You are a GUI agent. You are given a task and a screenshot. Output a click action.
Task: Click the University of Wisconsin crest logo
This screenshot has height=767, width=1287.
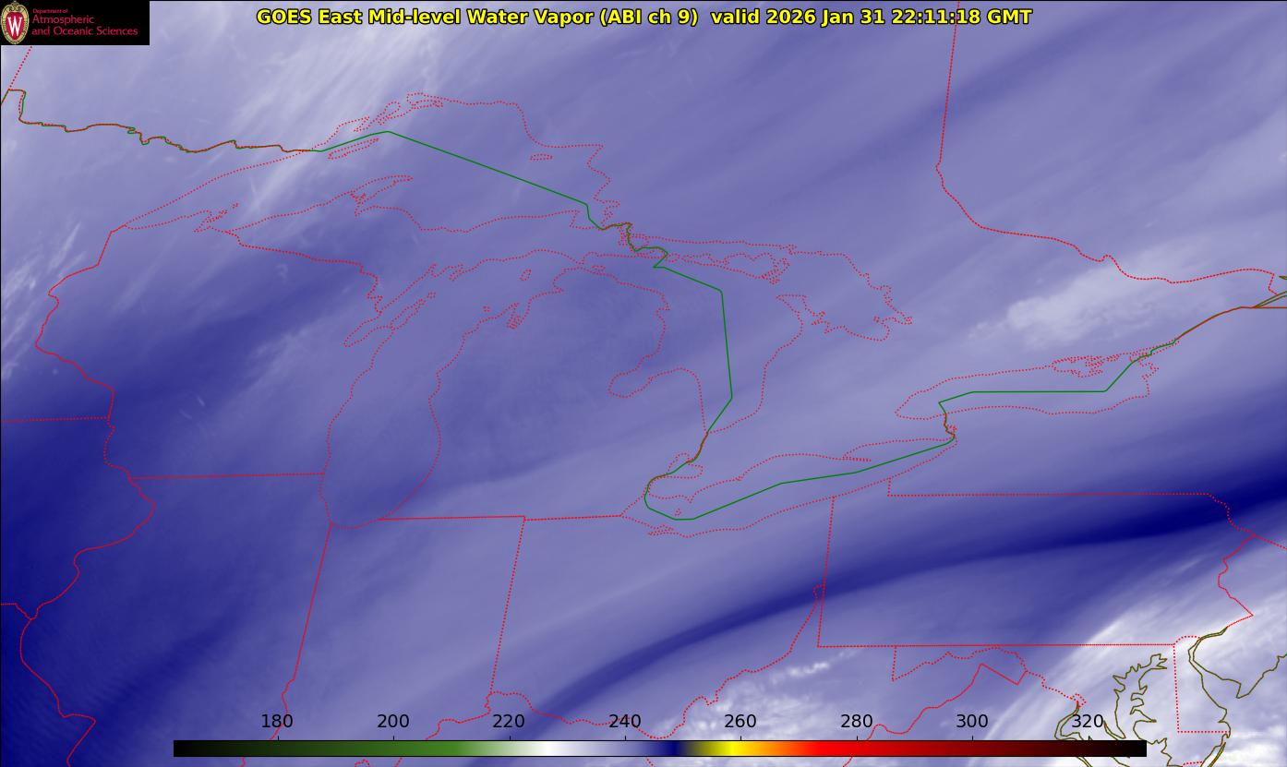16,22
